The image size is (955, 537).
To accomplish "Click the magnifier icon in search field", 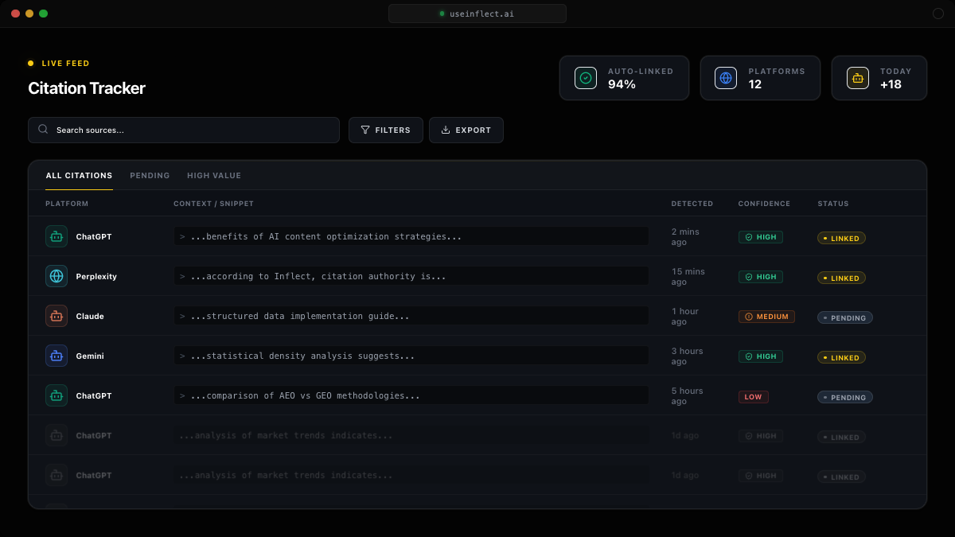I will (x=43, y=129).
